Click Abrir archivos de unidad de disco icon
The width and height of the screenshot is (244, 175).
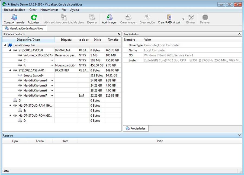pos(64,17)
